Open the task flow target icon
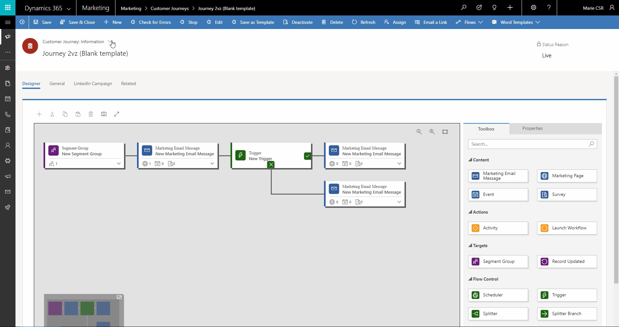Image resolution: width=619 pixels, height=327 pixels. [479, 7]
